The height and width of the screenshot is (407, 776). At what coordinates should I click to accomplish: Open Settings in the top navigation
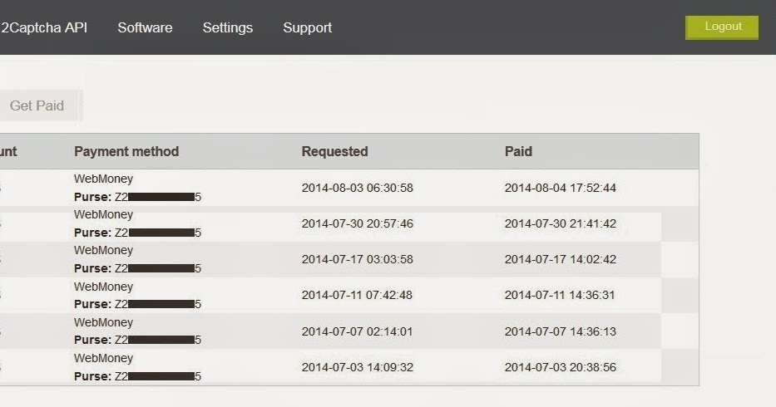tap(227, 27)
